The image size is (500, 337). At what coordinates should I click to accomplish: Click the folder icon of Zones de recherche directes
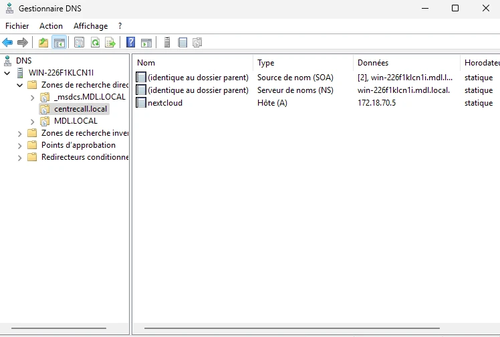tap(32, 85)
